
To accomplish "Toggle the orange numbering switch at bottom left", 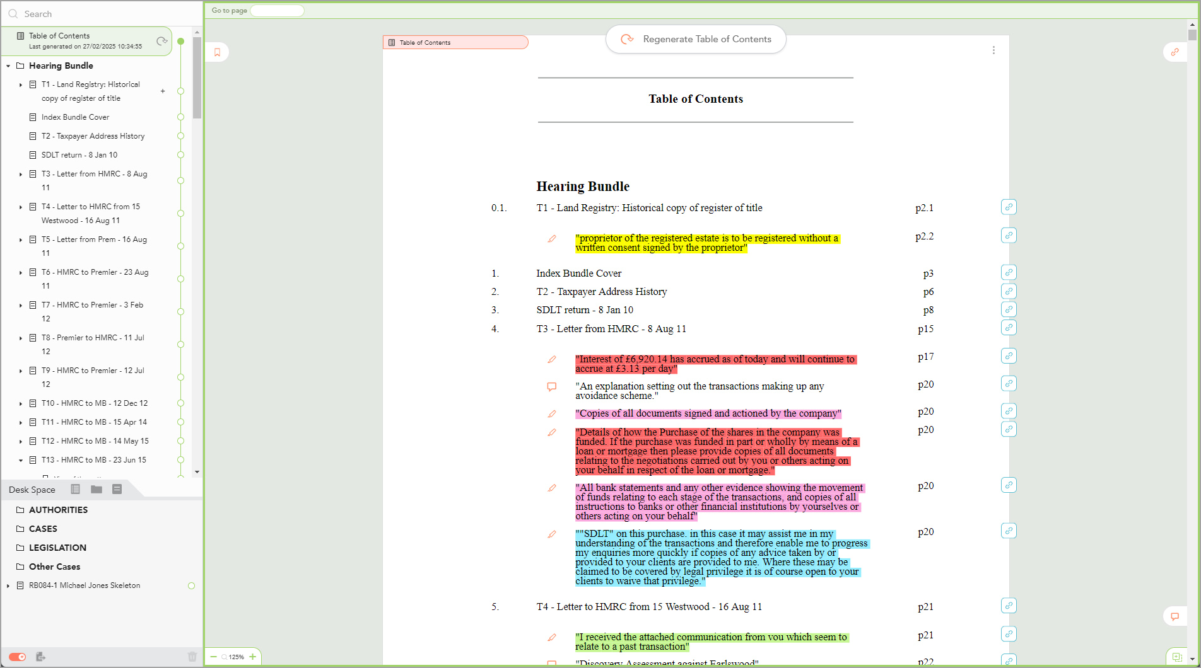I will coord(18,657).
